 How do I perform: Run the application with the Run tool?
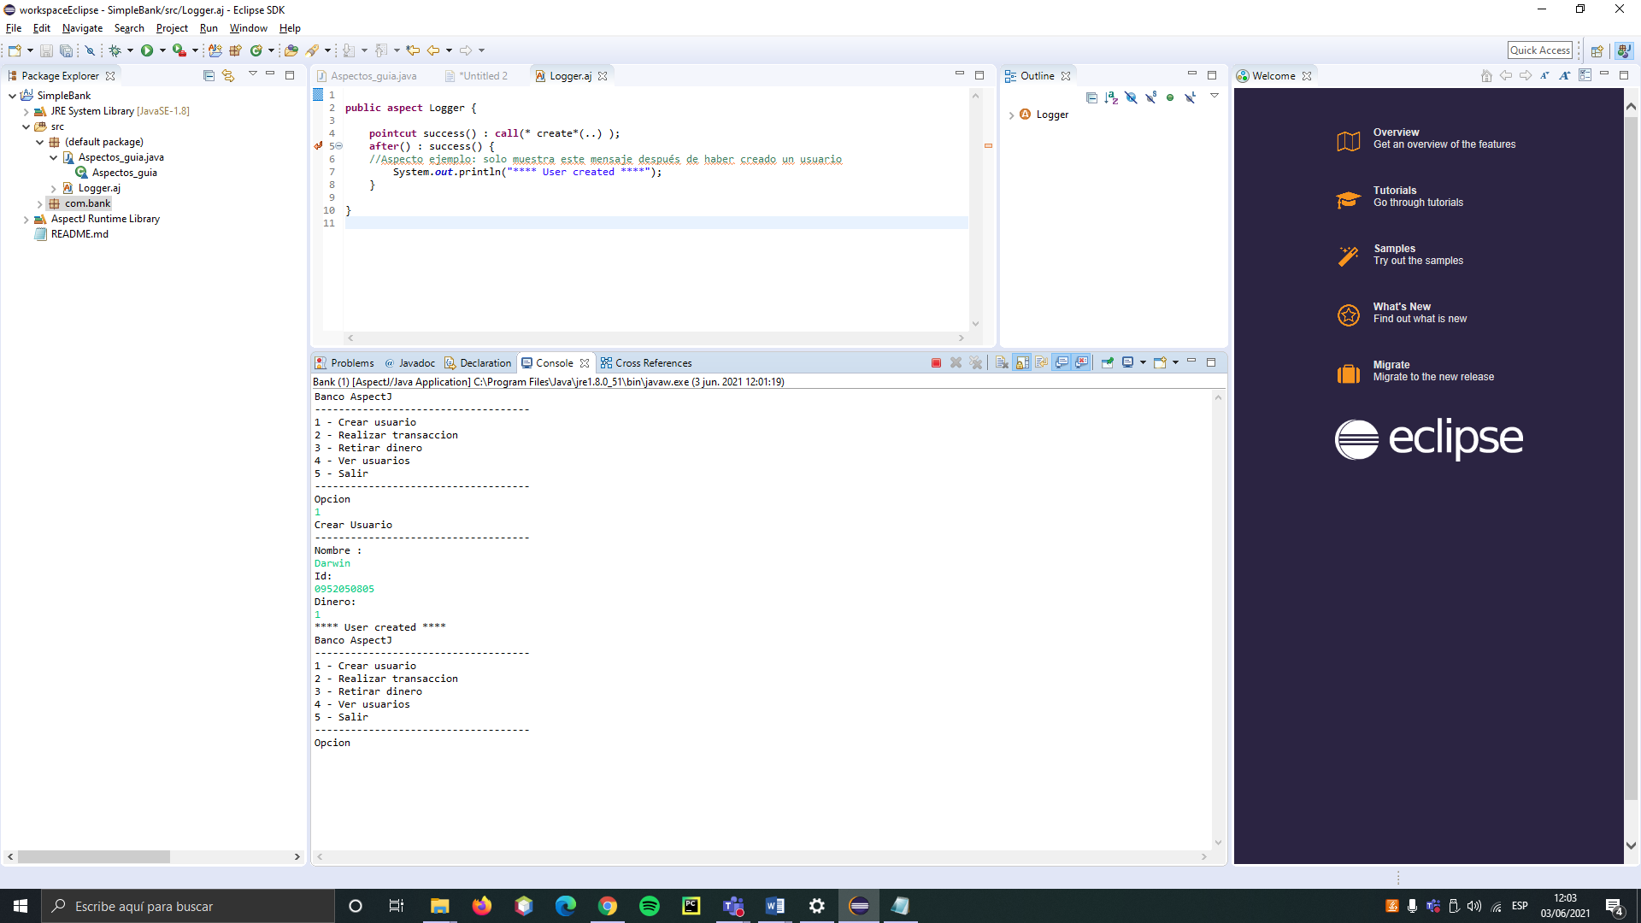click(148, 50)
